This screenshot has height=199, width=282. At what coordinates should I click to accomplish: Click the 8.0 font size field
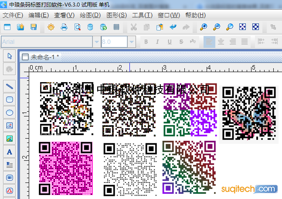coord(114,42)
